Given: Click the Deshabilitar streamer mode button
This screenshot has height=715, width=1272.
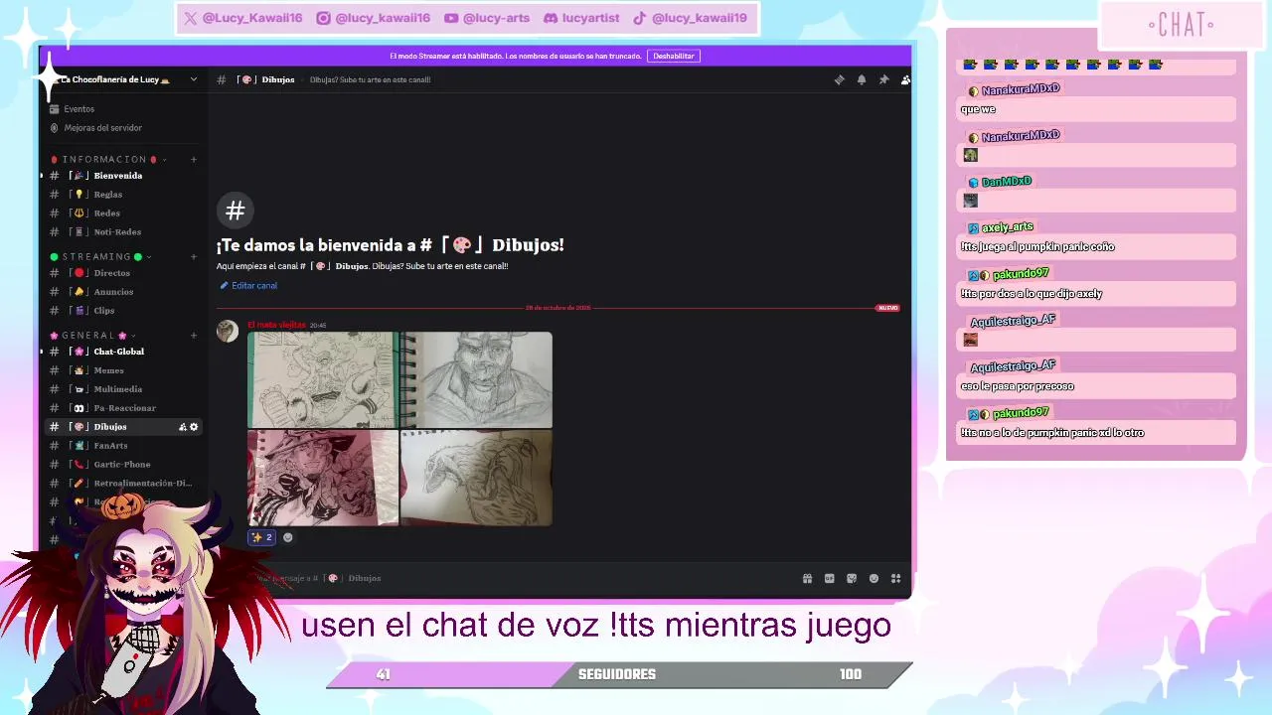Looking at the screenshot, I should click(674, 57).
